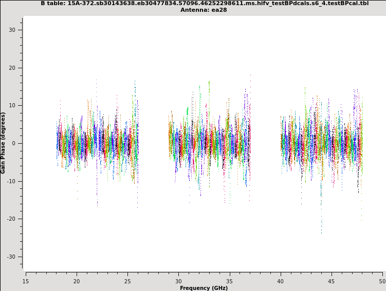386x291 pixels.
Task: Click the 50 tick label on frequency axis
Action: (x=382, y=281)
